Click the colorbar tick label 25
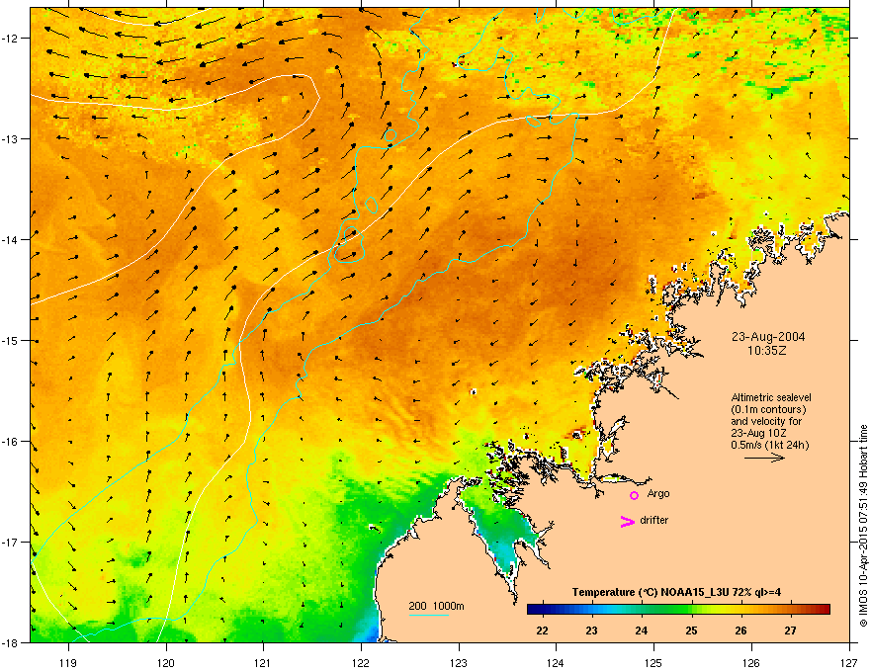 [691, 630]
